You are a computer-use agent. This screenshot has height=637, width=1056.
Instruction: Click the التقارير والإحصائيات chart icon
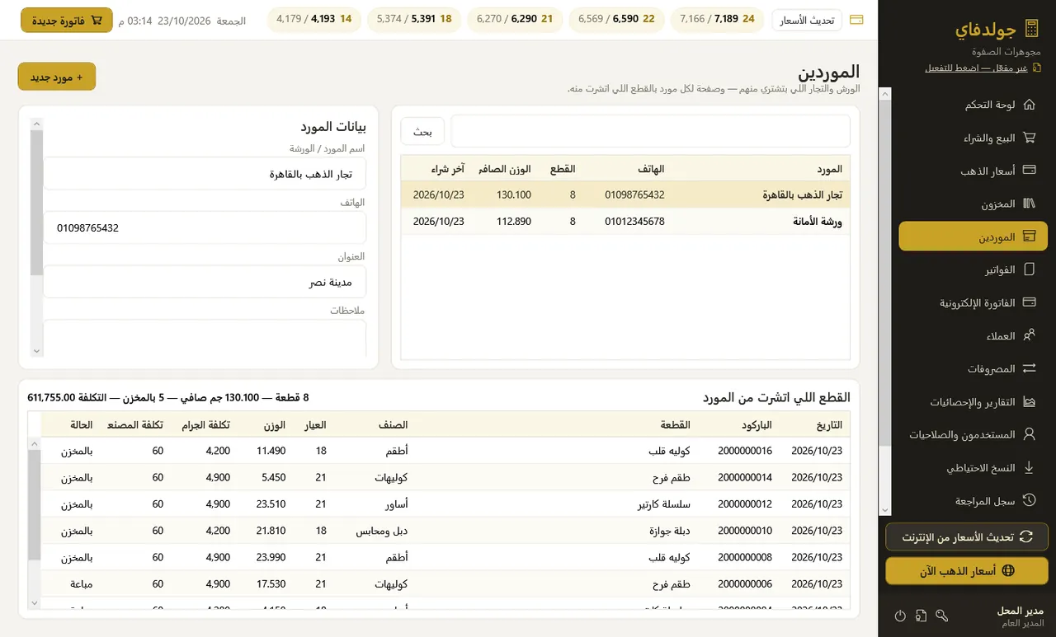pyautogui.click(x=1029, y=402)
